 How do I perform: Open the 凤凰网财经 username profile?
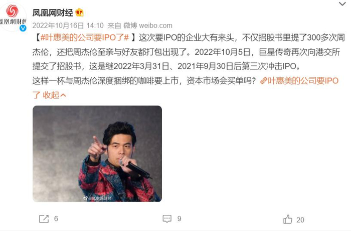pyautogui.click(x=53, y=12)
